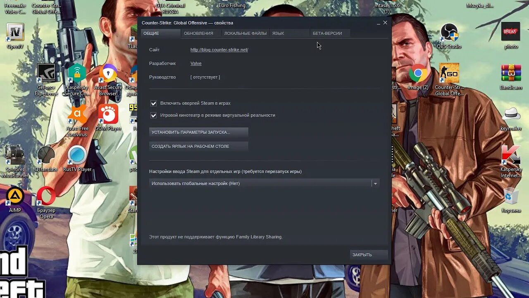Open the Kaspersky Secure Connection icon

click(77, 79)
